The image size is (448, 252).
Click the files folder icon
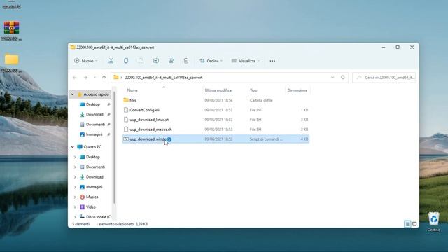click(x=126, y=100)
